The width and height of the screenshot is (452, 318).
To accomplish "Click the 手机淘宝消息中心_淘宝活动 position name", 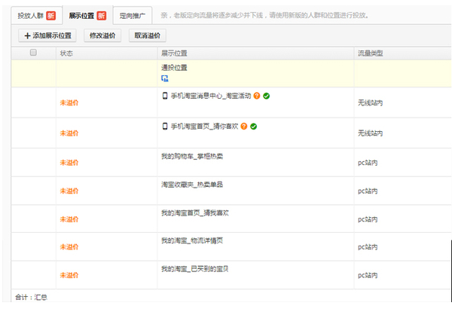I will [x=211, y=96].
